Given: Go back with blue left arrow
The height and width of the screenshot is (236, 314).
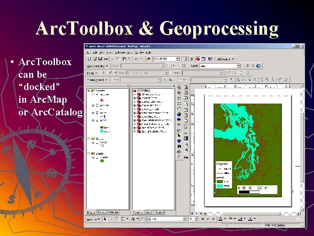Looking at the screenshot, I should click(179, 119).
